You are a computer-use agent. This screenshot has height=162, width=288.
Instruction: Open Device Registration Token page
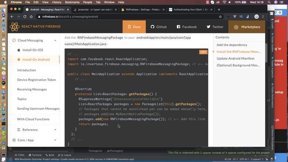(36, 80)
